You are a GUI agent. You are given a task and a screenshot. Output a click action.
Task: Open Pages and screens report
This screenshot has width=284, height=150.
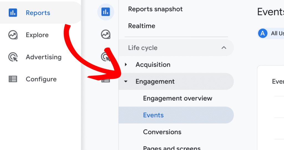(172, 147)
